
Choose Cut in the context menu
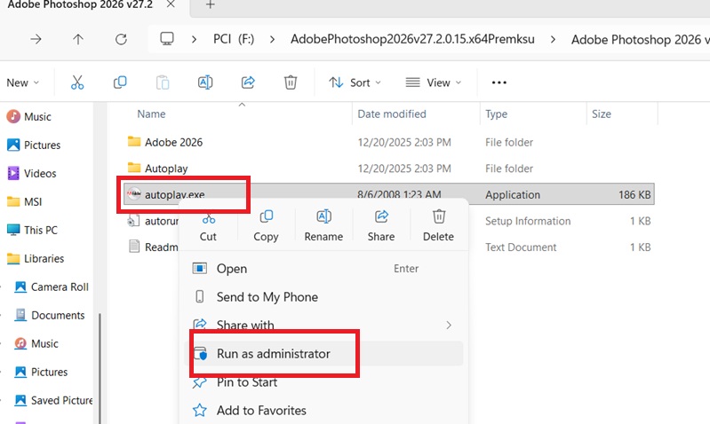click(208, 225)
